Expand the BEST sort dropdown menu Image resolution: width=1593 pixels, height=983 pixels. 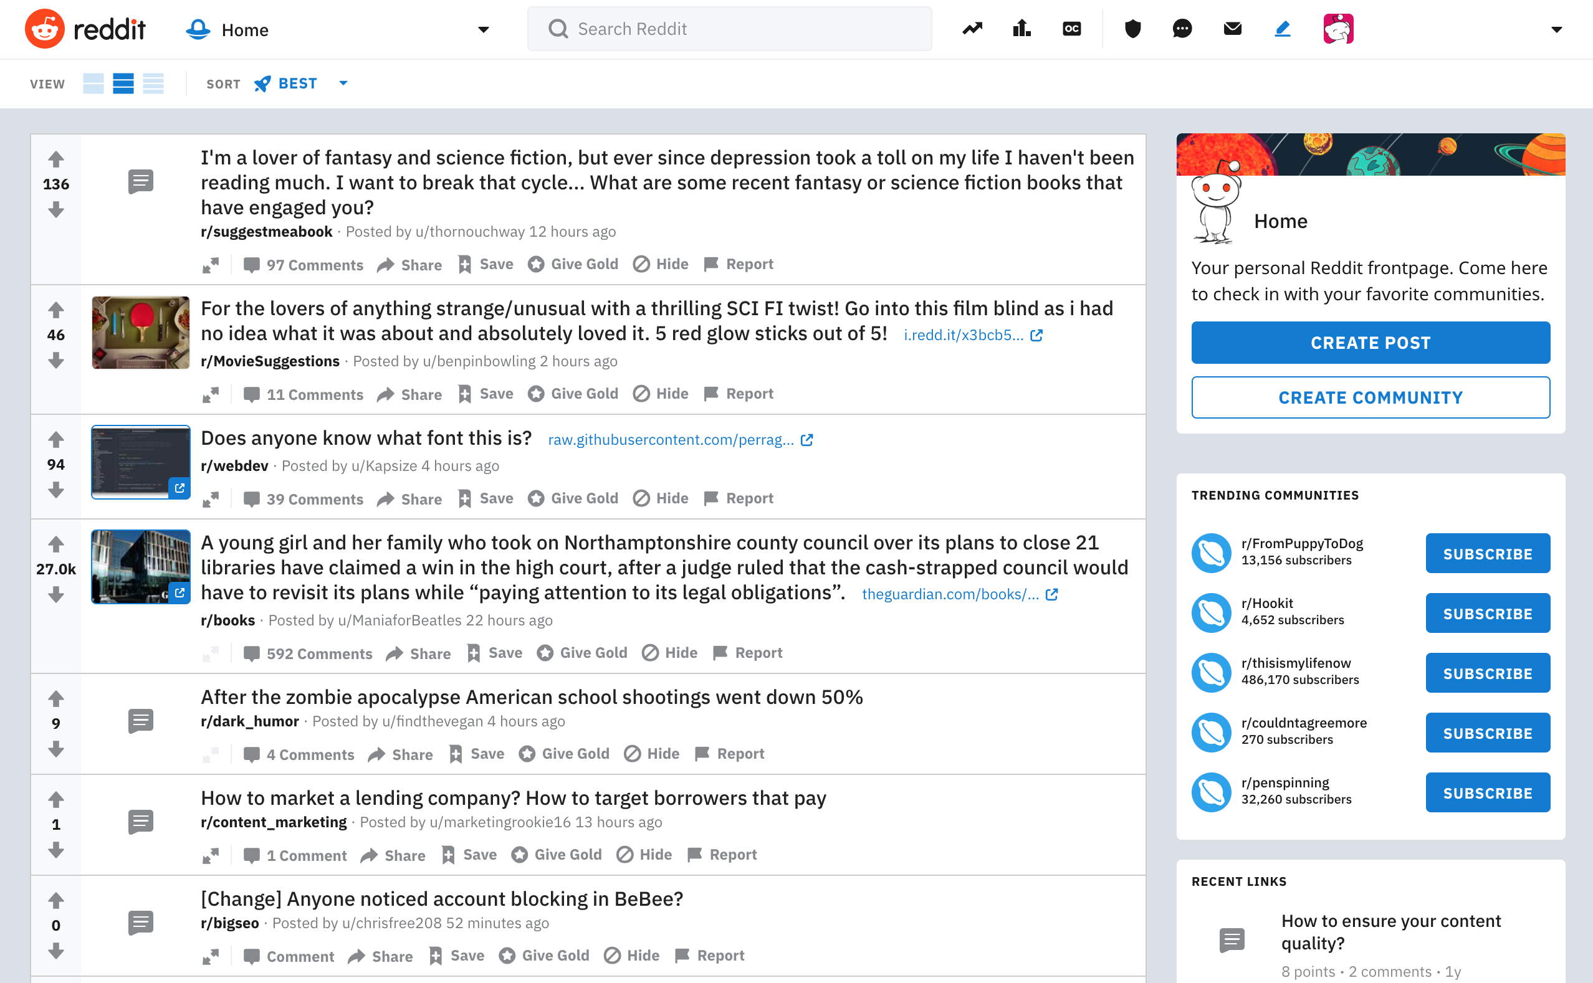tap(343, 83)
